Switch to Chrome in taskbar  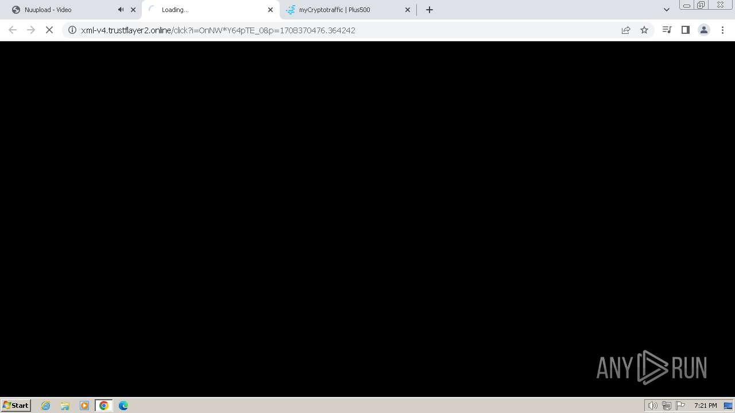click(x=103, y=406)
